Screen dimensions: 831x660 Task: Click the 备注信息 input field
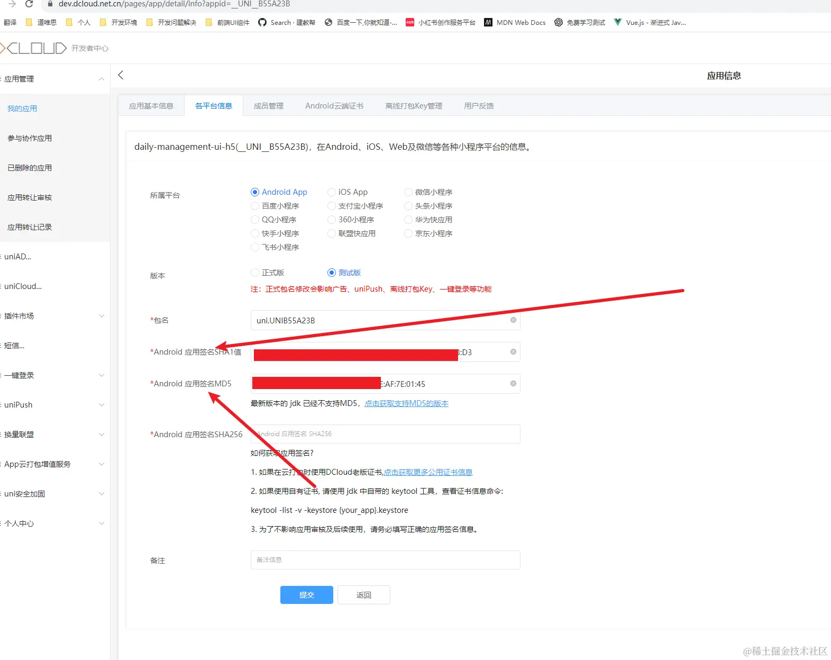386,560
